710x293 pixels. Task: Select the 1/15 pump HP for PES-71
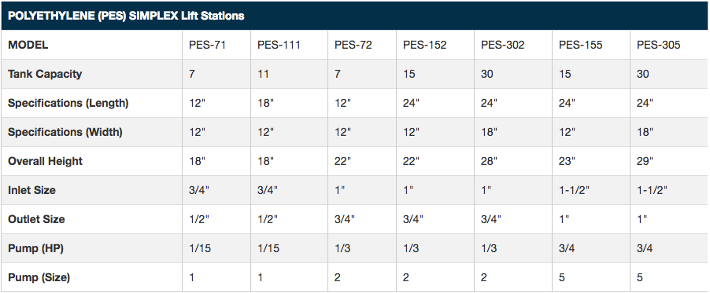click(x=200, y=248)
